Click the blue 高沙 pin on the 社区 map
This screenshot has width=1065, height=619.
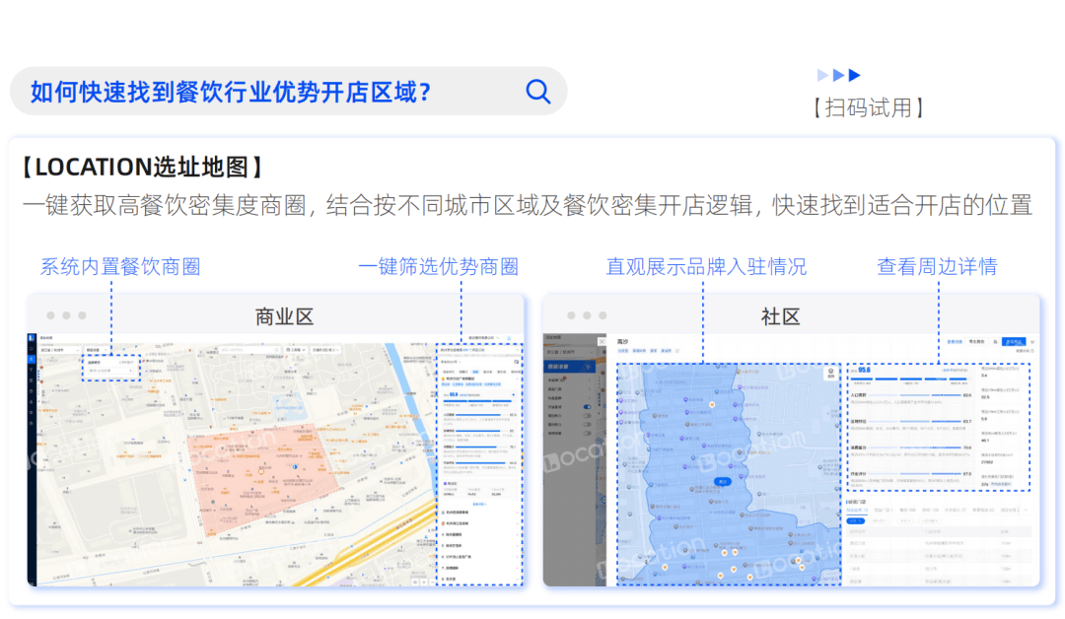tap(723, 481)
